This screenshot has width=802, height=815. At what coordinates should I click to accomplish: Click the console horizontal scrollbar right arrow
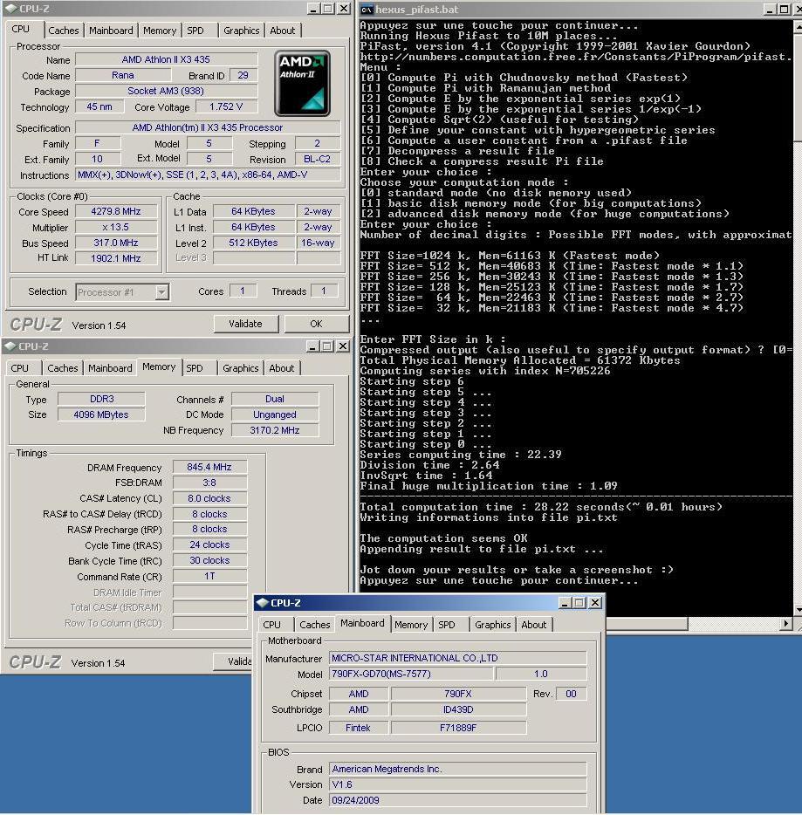click(x=786, y=623)
